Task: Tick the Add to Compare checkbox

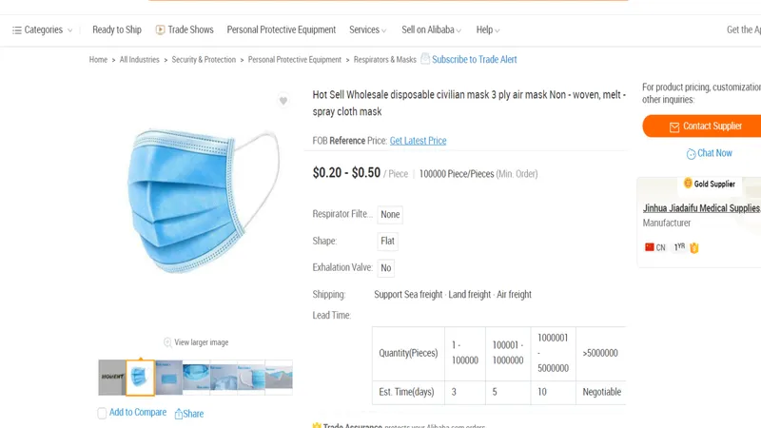Action: pyautogui.click(x=103, y=413)
